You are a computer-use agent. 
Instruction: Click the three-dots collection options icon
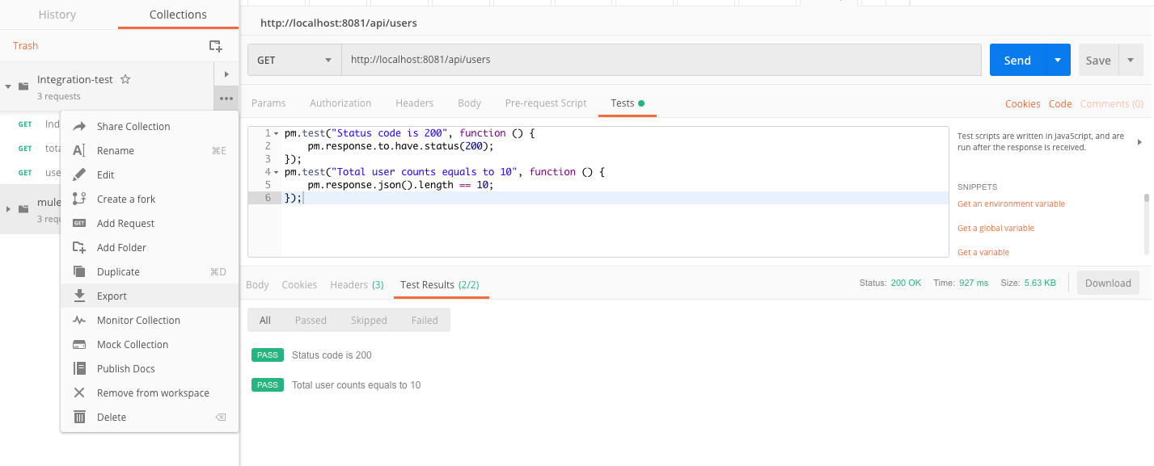[x=226, y=99]
